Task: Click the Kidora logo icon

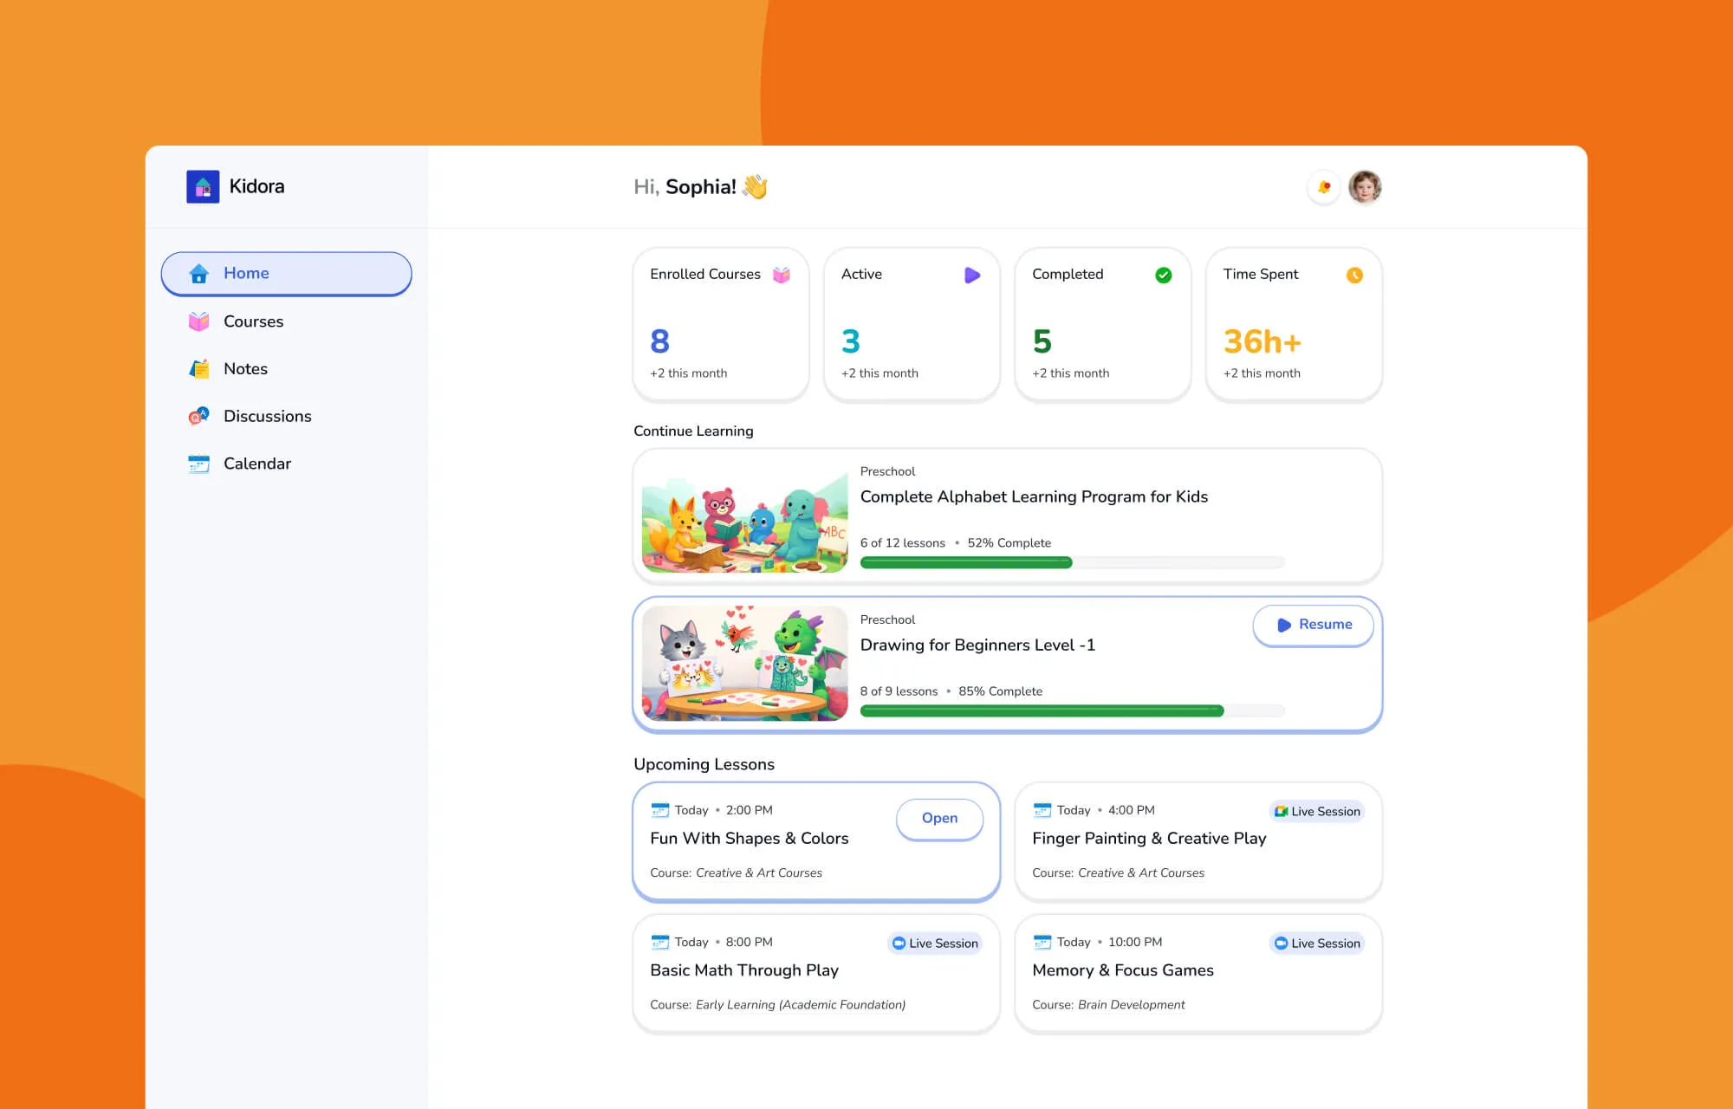Action: point(203,185)
